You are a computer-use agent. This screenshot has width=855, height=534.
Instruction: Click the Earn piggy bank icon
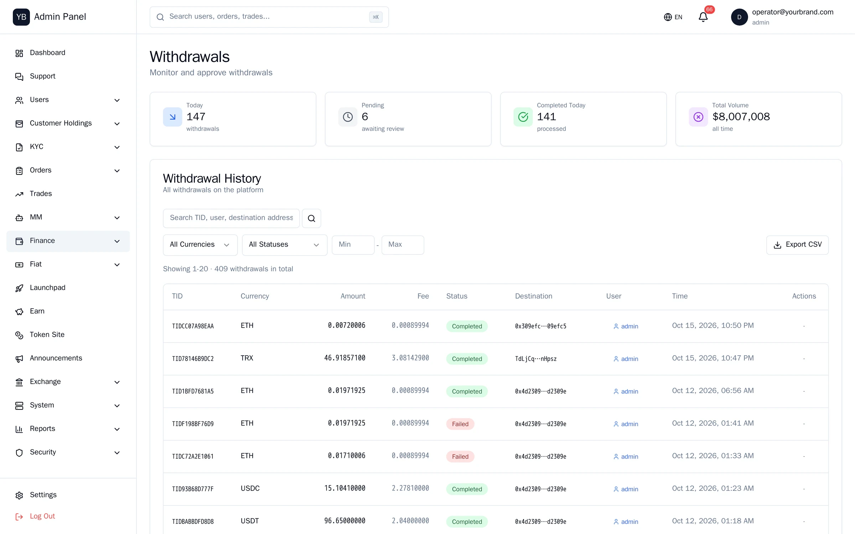(x=19, y=311)
